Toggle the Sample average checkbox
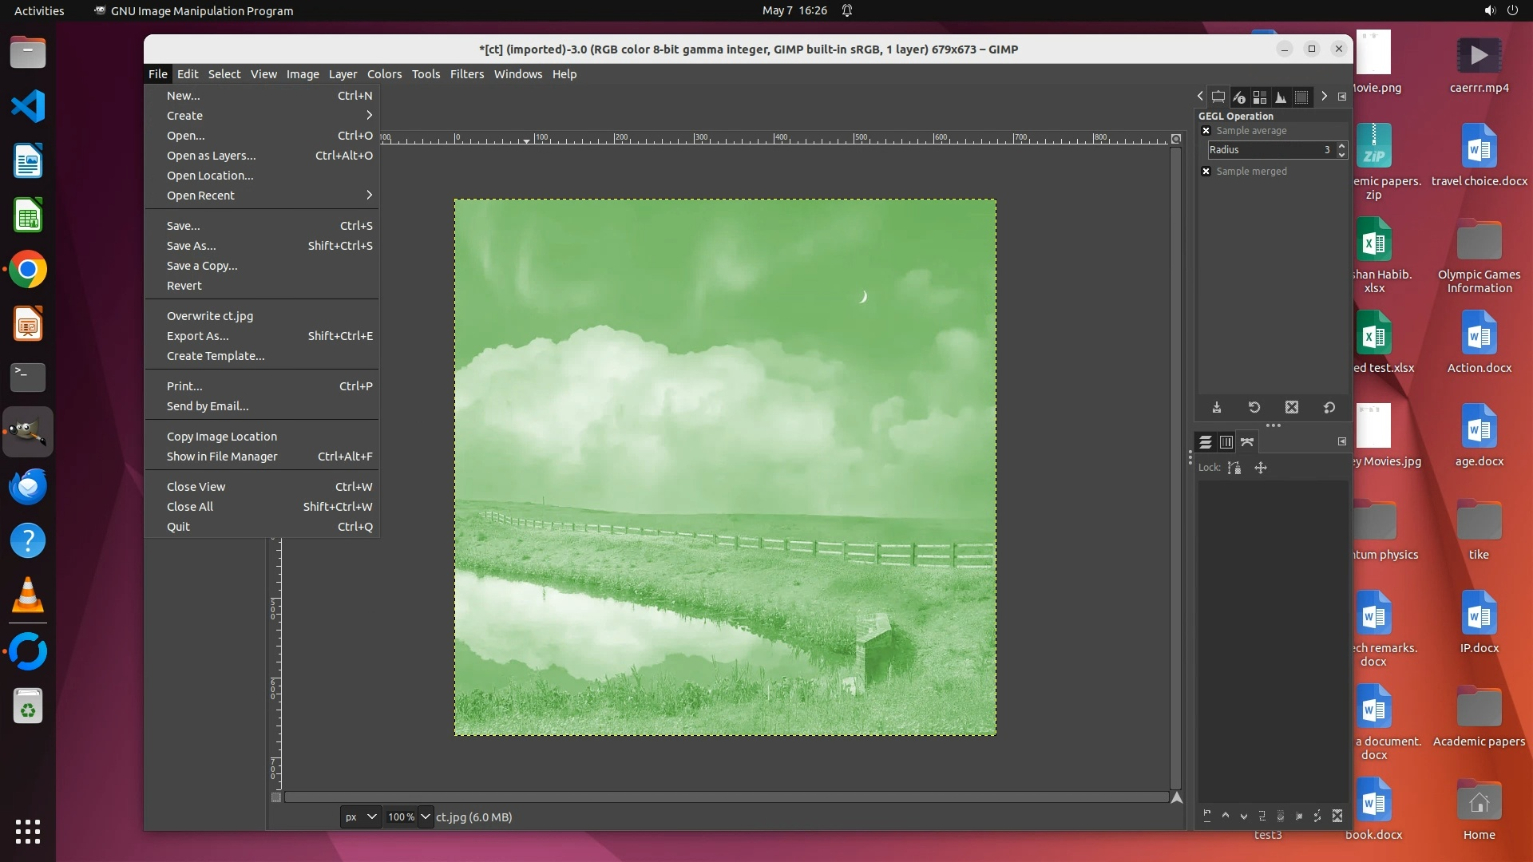 coord(1206,131)
